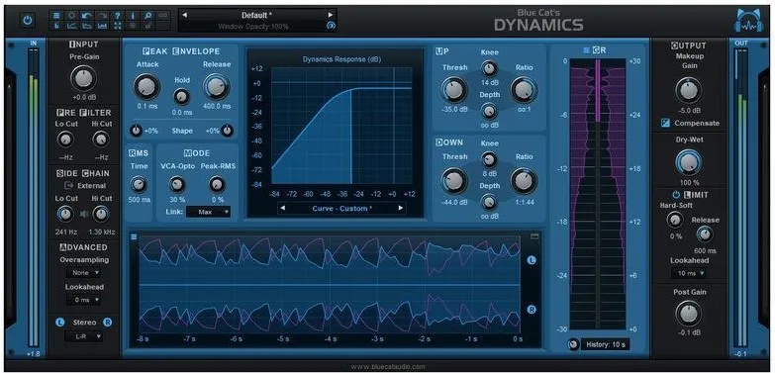Open the main menu hamburger icon in toolbar
Viewport: 775px width, 373px height.
pos(56,15)
